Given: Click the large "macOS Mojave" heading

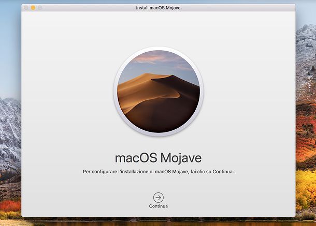Looking at the screenshot, I should point(158,158).
